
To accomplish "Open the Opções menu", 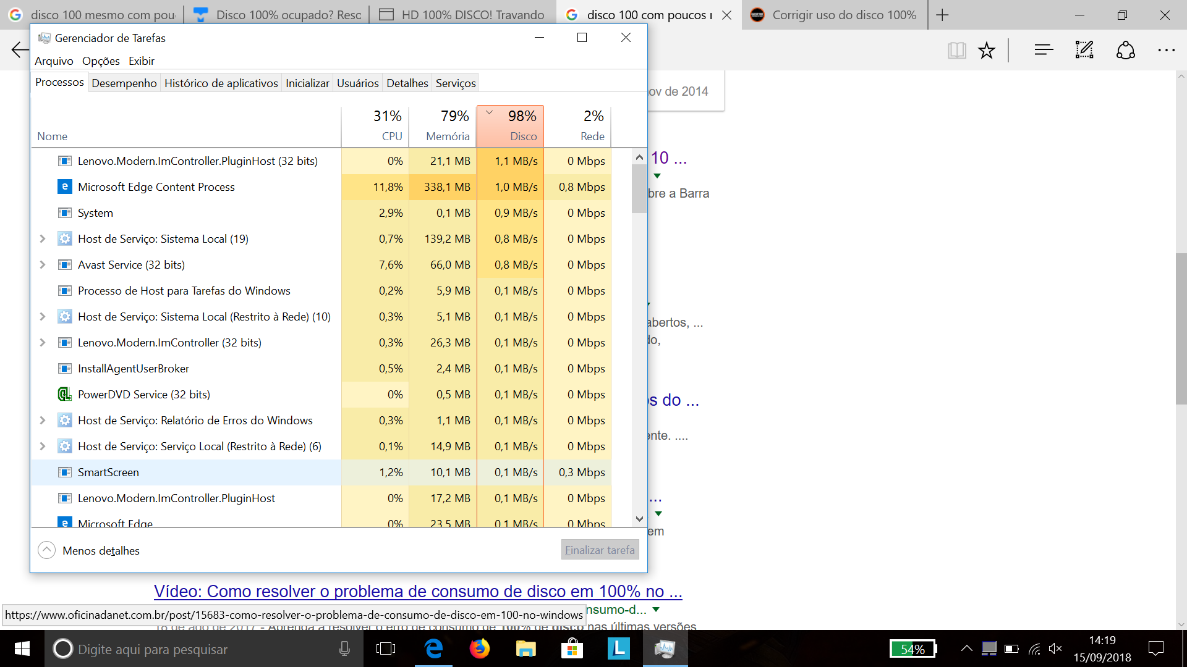I will tap(101, 61).
